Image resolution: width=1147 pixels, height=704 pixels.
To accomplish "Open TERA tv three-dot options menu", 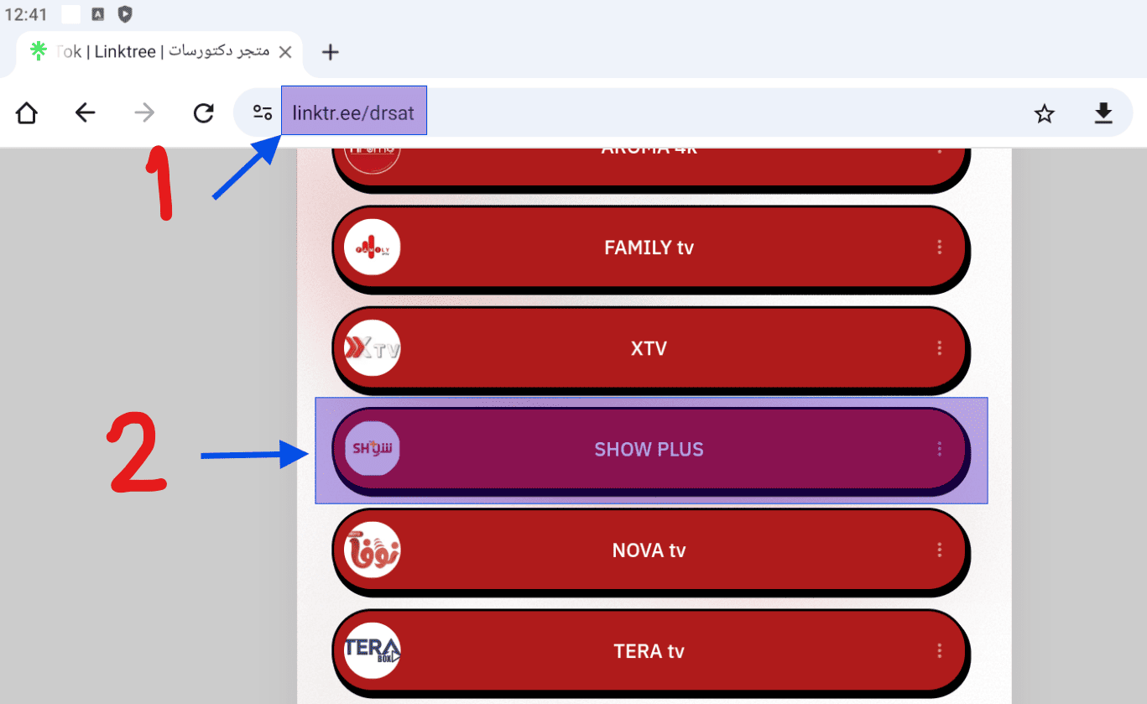I will coord(939,651).
